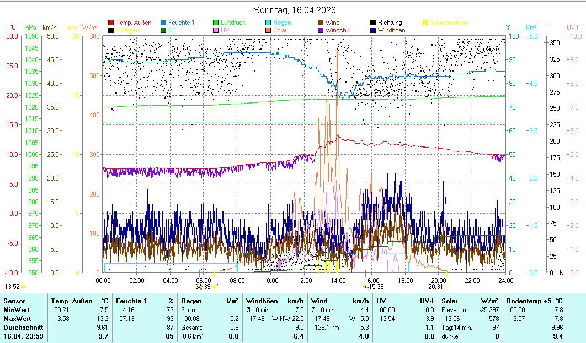This screenshot has width=586, height=343.
Task: Select the black Richtung legend square
Action: tap(373, 23)
